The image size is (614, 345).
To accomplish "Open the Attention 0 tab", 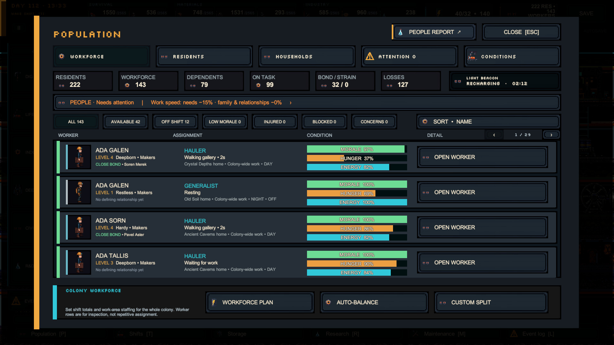I will click(410, 57).
